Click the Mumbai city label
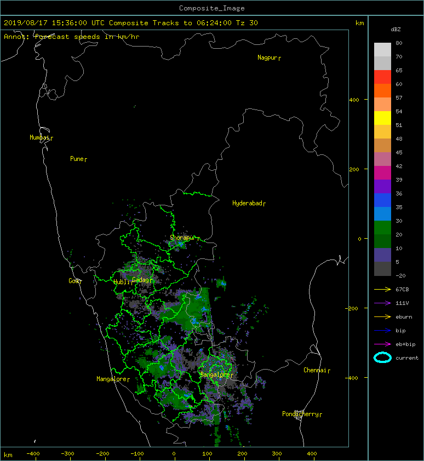The height and width of the screenshot is (461, 424). (39, 137)
